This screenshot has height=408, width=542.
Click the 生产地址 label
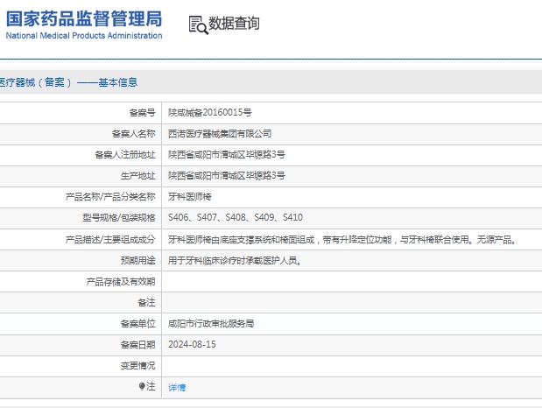click(138, 176)
